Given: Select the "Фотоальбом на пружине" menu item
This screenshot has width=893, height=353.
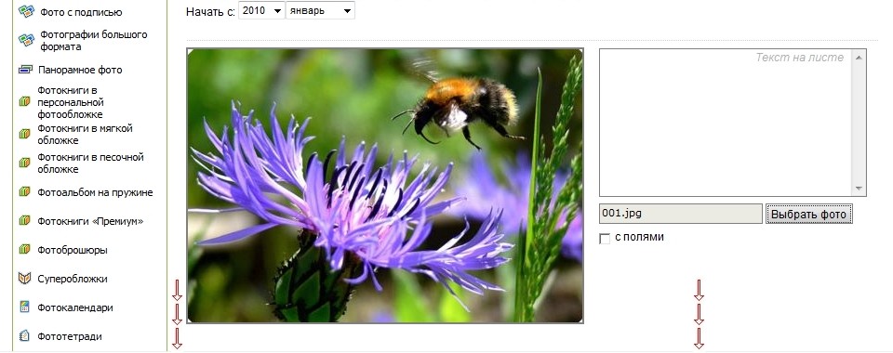Looking at the screenshot, I should pos(95,192).
